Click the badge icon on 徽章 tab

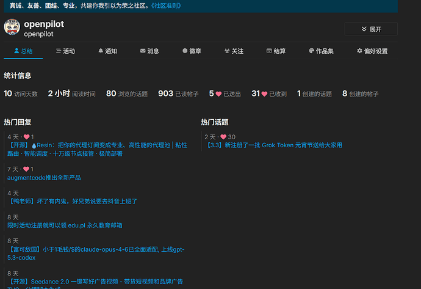(185, 51)
